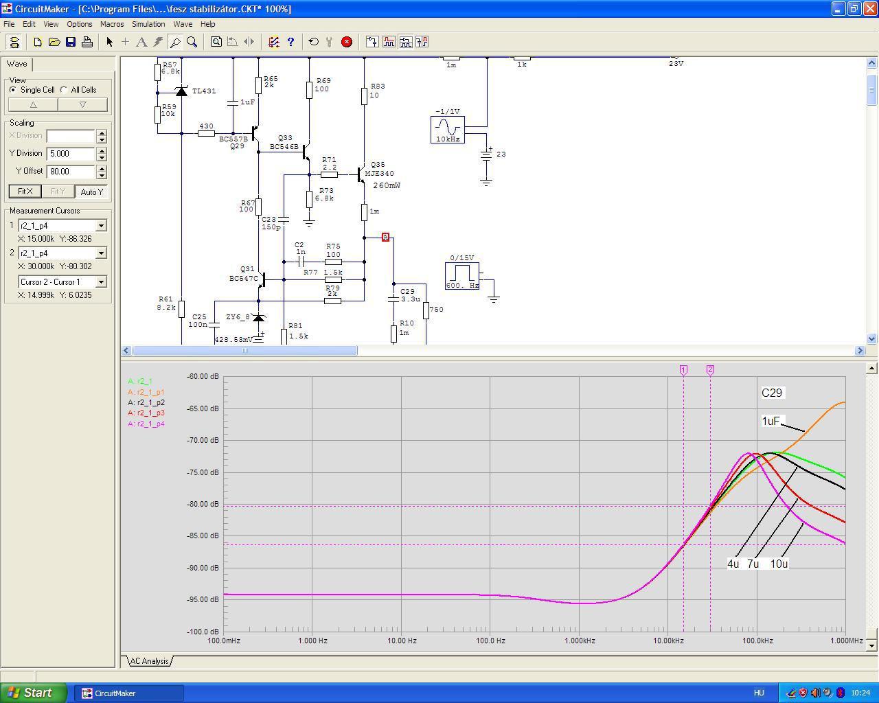879x703 pixels.
Task: Click the red Stop simulation icon
Action: pyautogui.click(x=347, y=42)
